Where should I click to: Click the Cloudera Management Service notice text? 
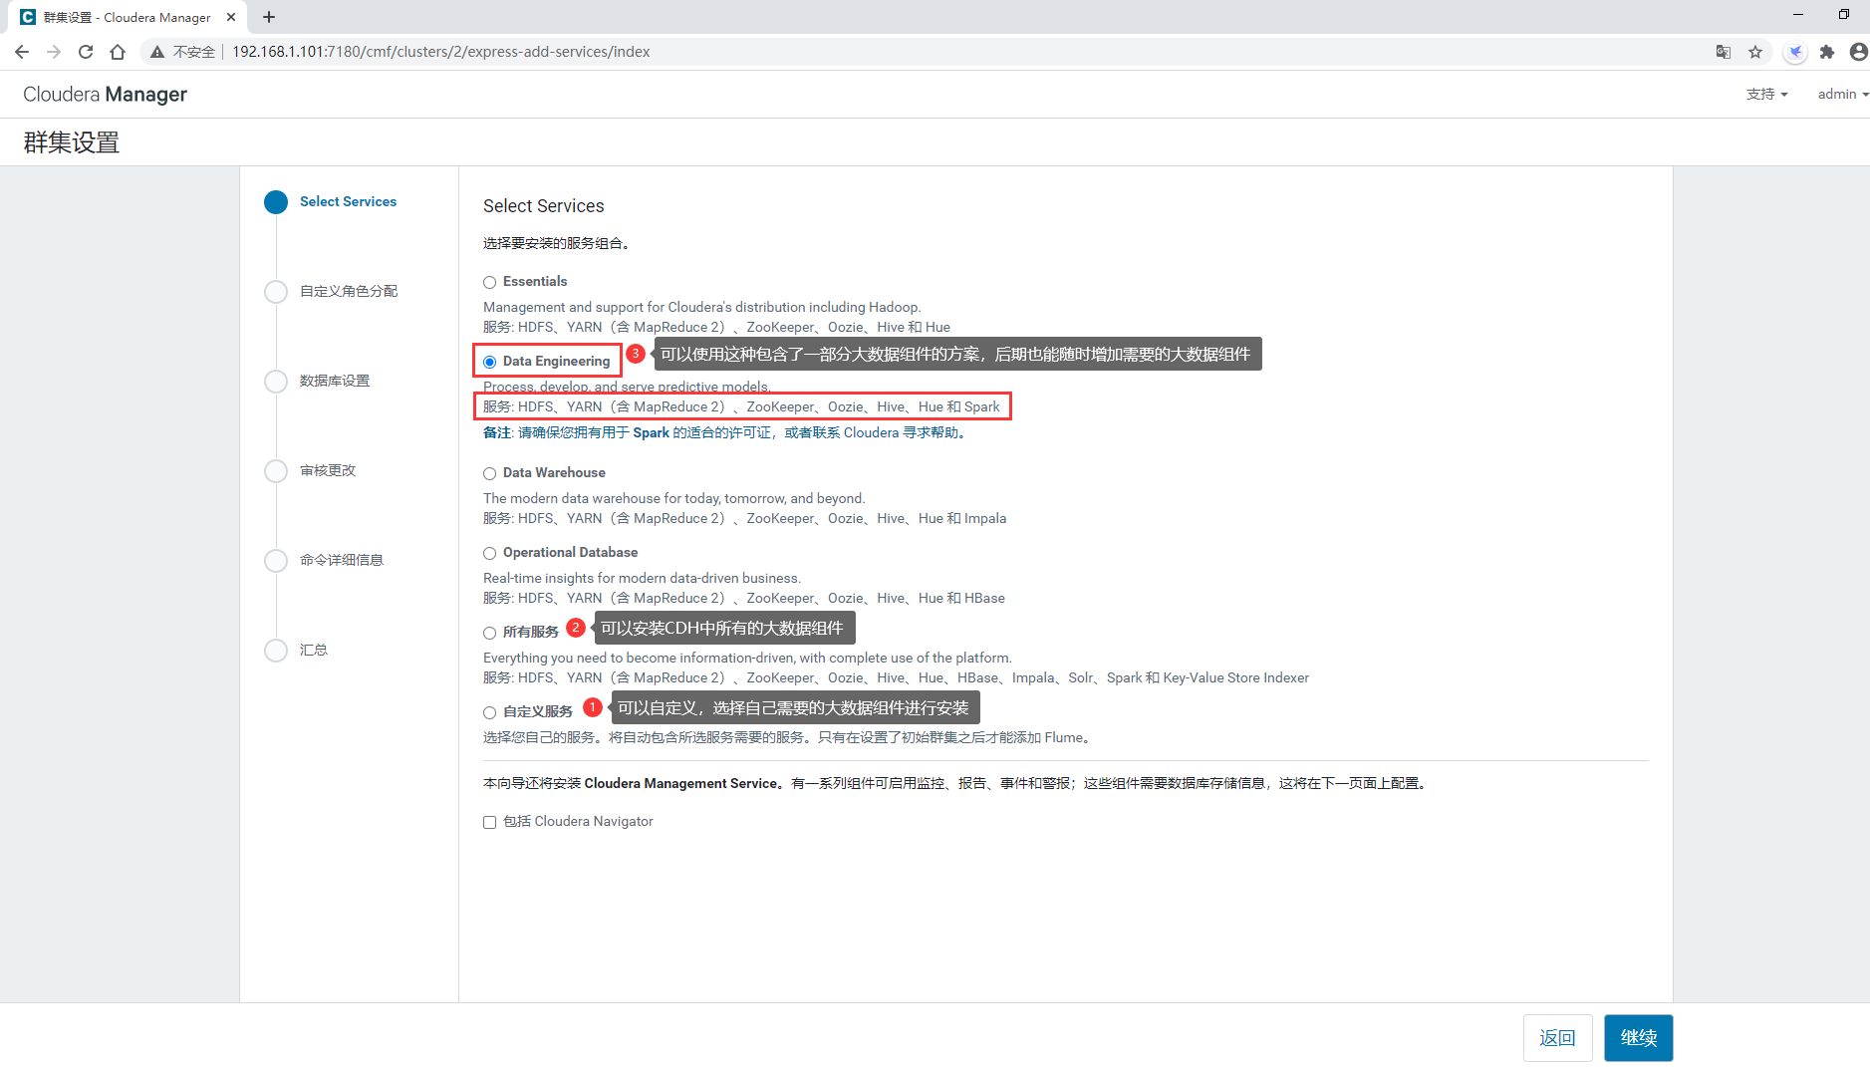click(x=956, y=783)
